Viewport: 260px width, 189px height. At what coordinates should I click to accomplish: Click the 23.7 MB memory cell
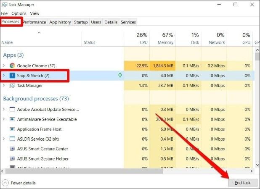pyautogui.click(x=163, y=86)
